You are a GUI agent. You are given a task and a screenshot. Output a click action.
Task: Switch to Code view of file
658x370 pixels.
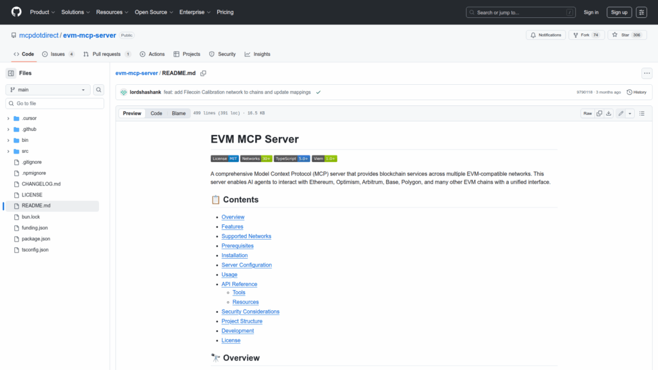tap(156, 114)
